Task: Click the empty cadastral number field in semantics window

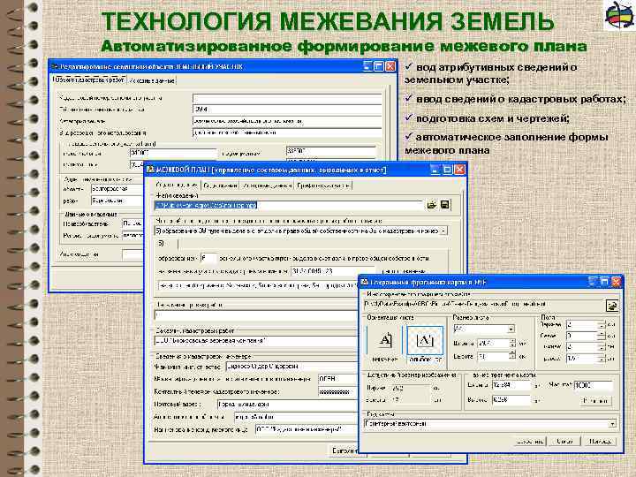Action: coord(287,99)
